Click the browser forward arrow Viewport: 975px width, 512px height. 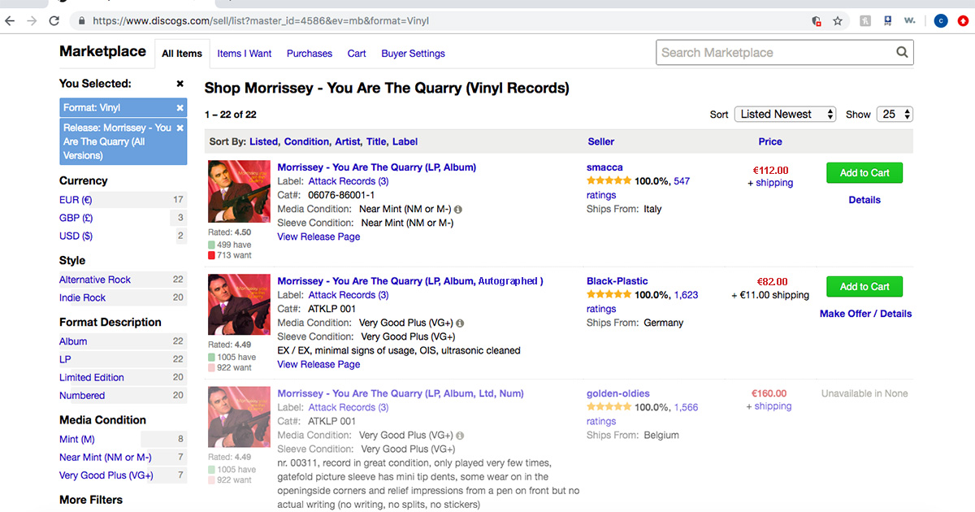(x=32, y=21)
